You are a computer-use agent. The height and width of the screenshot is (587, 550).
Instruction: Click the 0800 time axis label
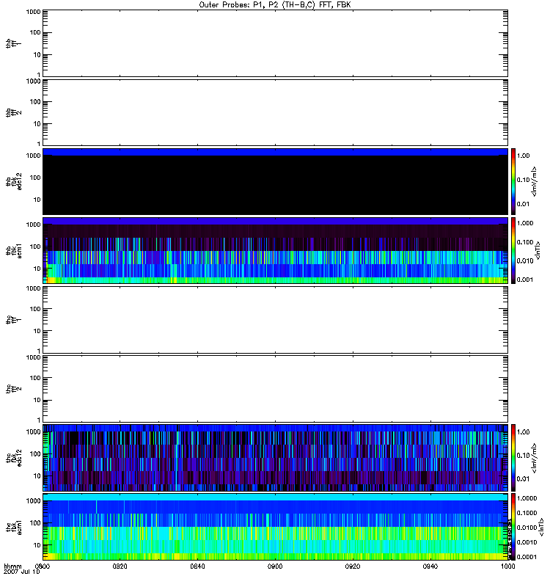pyautogui.click(x=43, y=566)
